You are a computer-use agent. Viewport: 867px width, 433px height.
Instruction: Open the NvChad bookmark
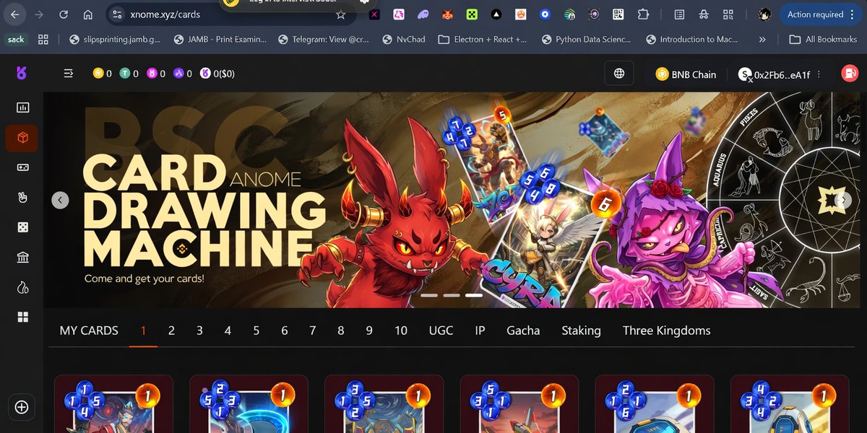[x=403, y=40]
